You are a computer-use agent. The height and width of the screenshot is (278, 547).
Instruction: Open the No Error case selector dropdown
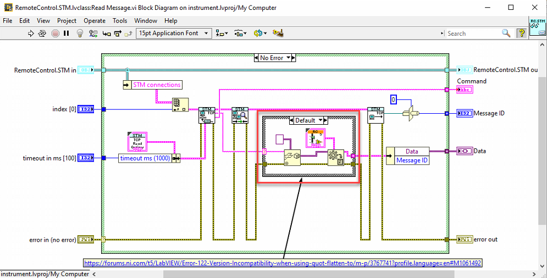[275, 58]
